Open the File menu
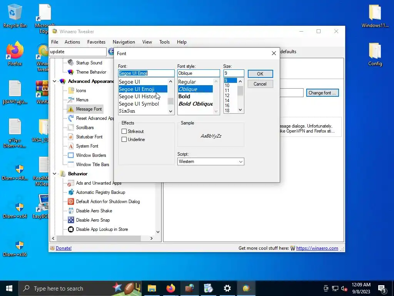The width and height of the screenshot is (394, 296). click(x=55, y=42)
